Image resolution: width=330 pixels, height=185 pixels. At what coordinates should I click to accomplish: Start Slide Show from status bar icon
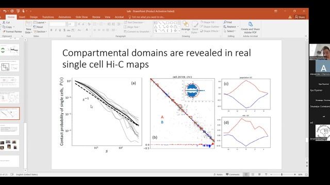[266, 174]
